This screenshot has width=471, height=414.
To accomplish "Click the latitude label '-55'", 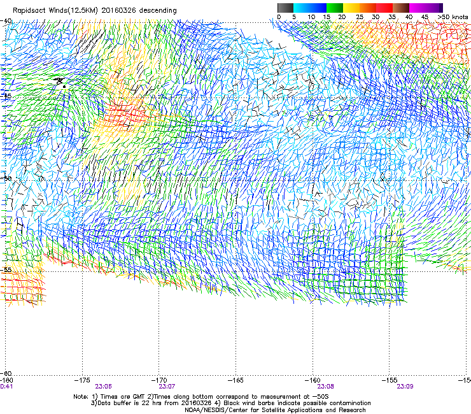I will click(x=6, y=270).
